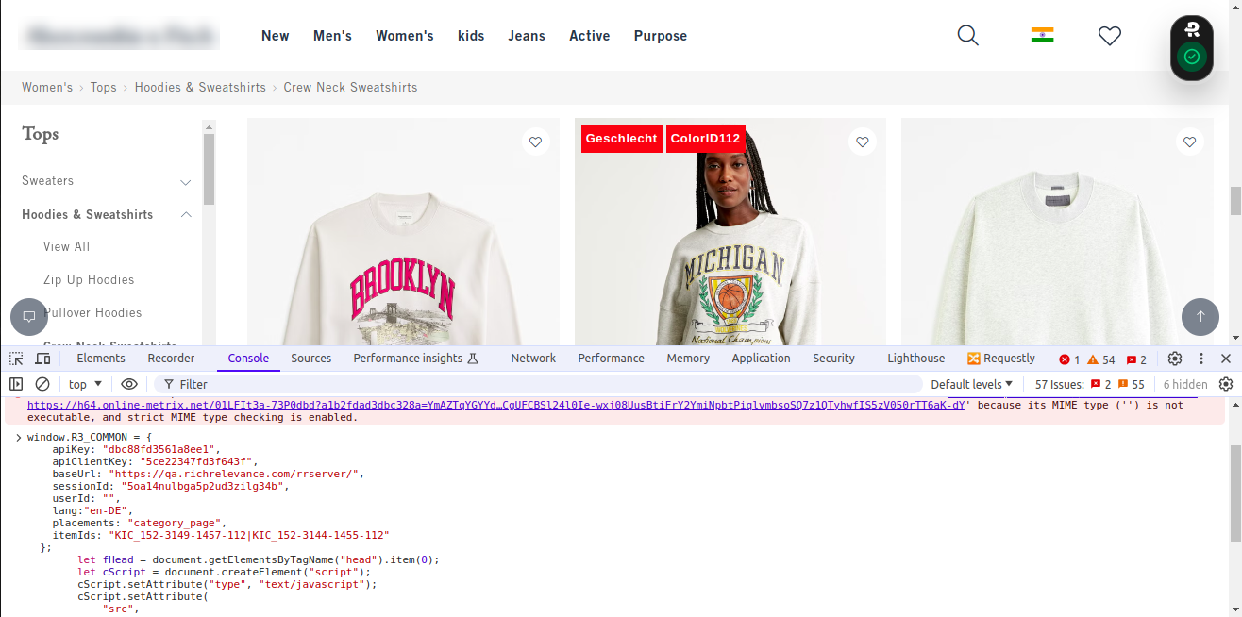Image resolution: width=1242 pixels, height=617 pixels.
Task: Favorite the plain grey sweatshirt heart icon
Action: click(1189, 142)
